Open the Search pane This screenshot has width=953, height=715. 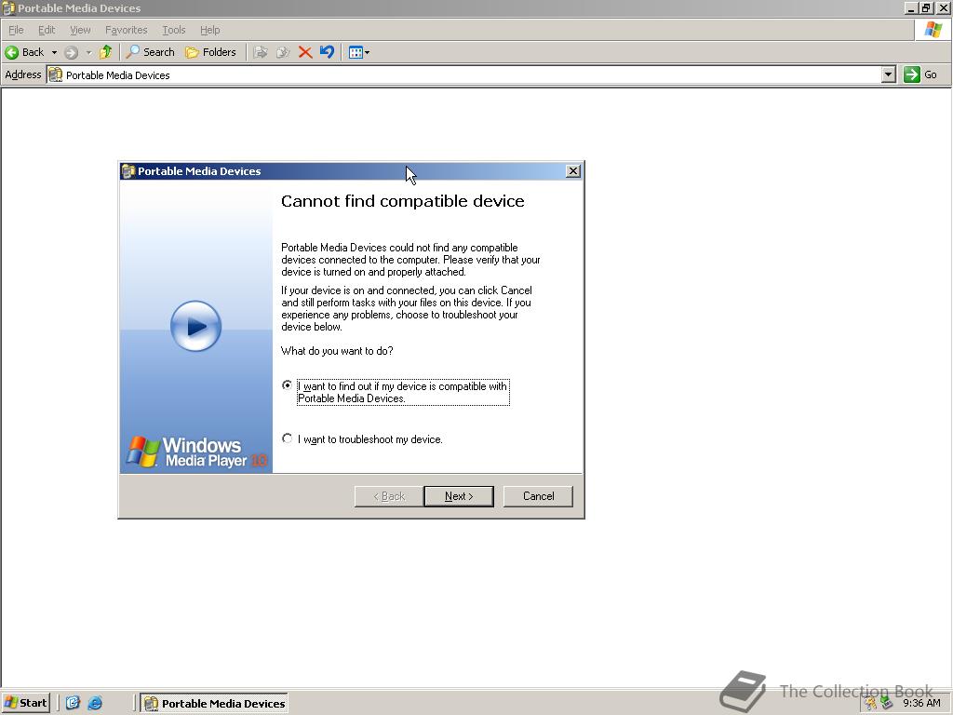point(150,52)
